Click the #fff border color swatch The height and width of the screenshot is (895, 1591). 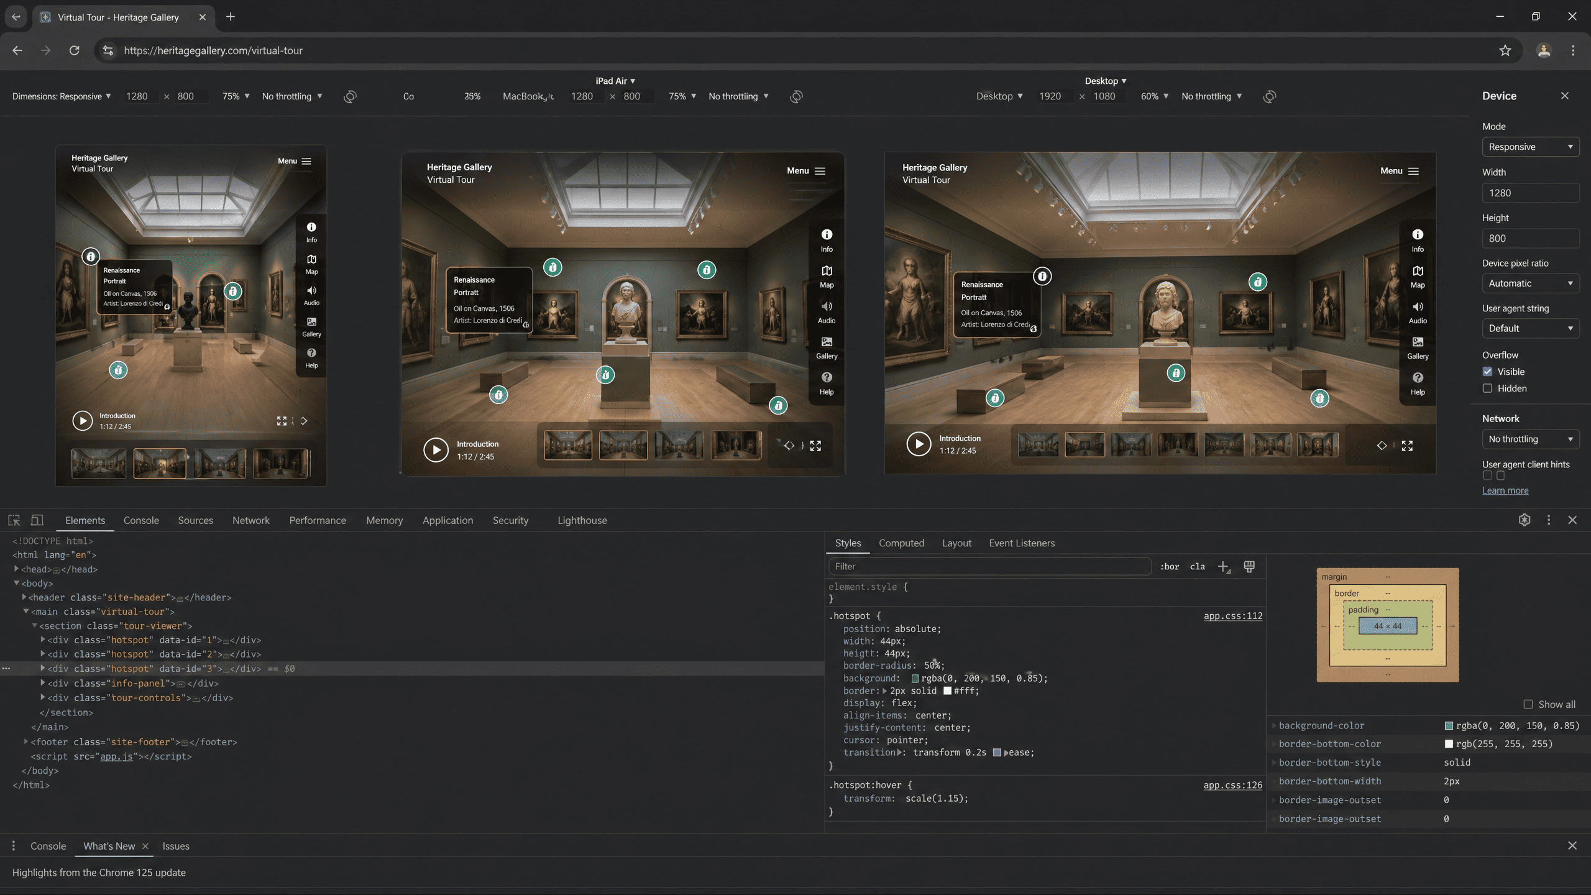coord(948,691)
